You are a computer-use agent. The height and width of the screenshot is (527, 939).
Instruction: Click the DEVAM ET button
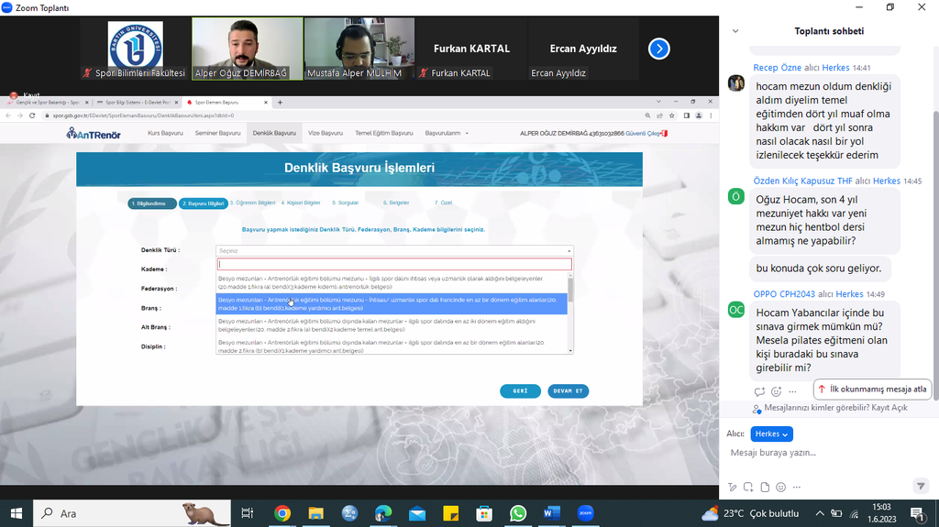click(567, 391)
